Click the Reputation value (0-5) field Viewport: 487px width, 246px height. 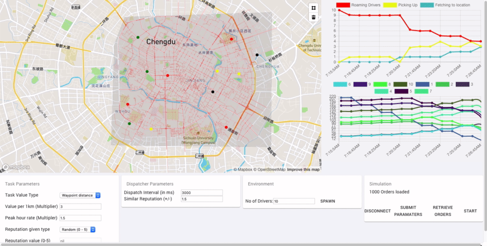coord(80,241)
